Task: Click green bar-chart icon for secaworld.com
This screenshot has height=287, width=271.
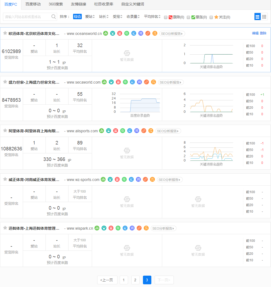Action: (104, 82)
